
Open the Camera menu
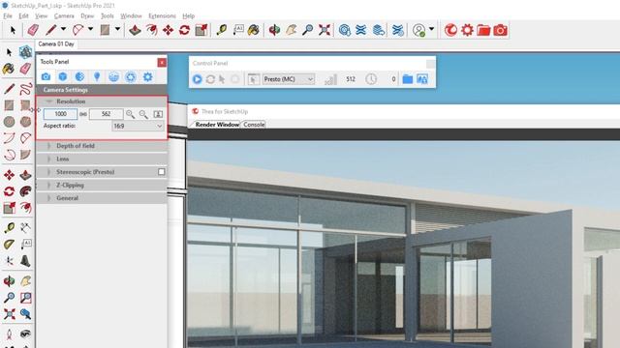pos(64,15)
